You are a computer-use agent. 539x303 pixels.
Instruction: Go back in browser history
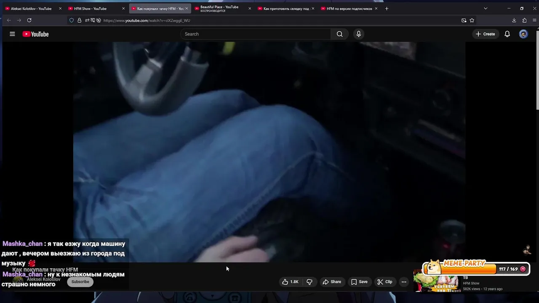point(9,20)
